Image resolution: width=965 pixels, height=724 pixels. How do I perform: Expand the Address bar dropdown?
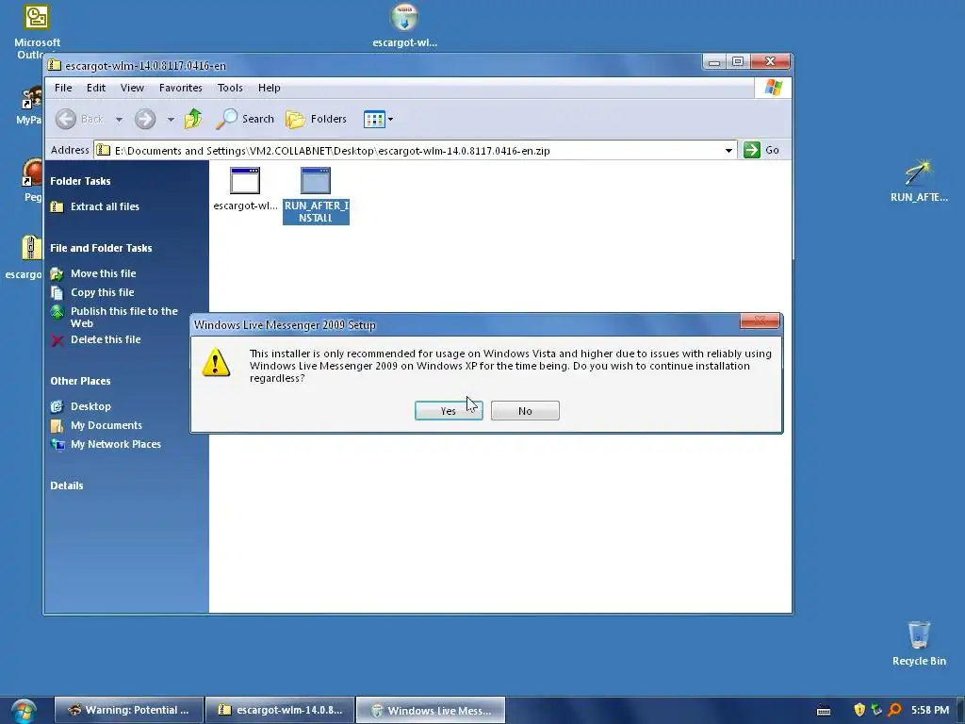tap(728, 151)
